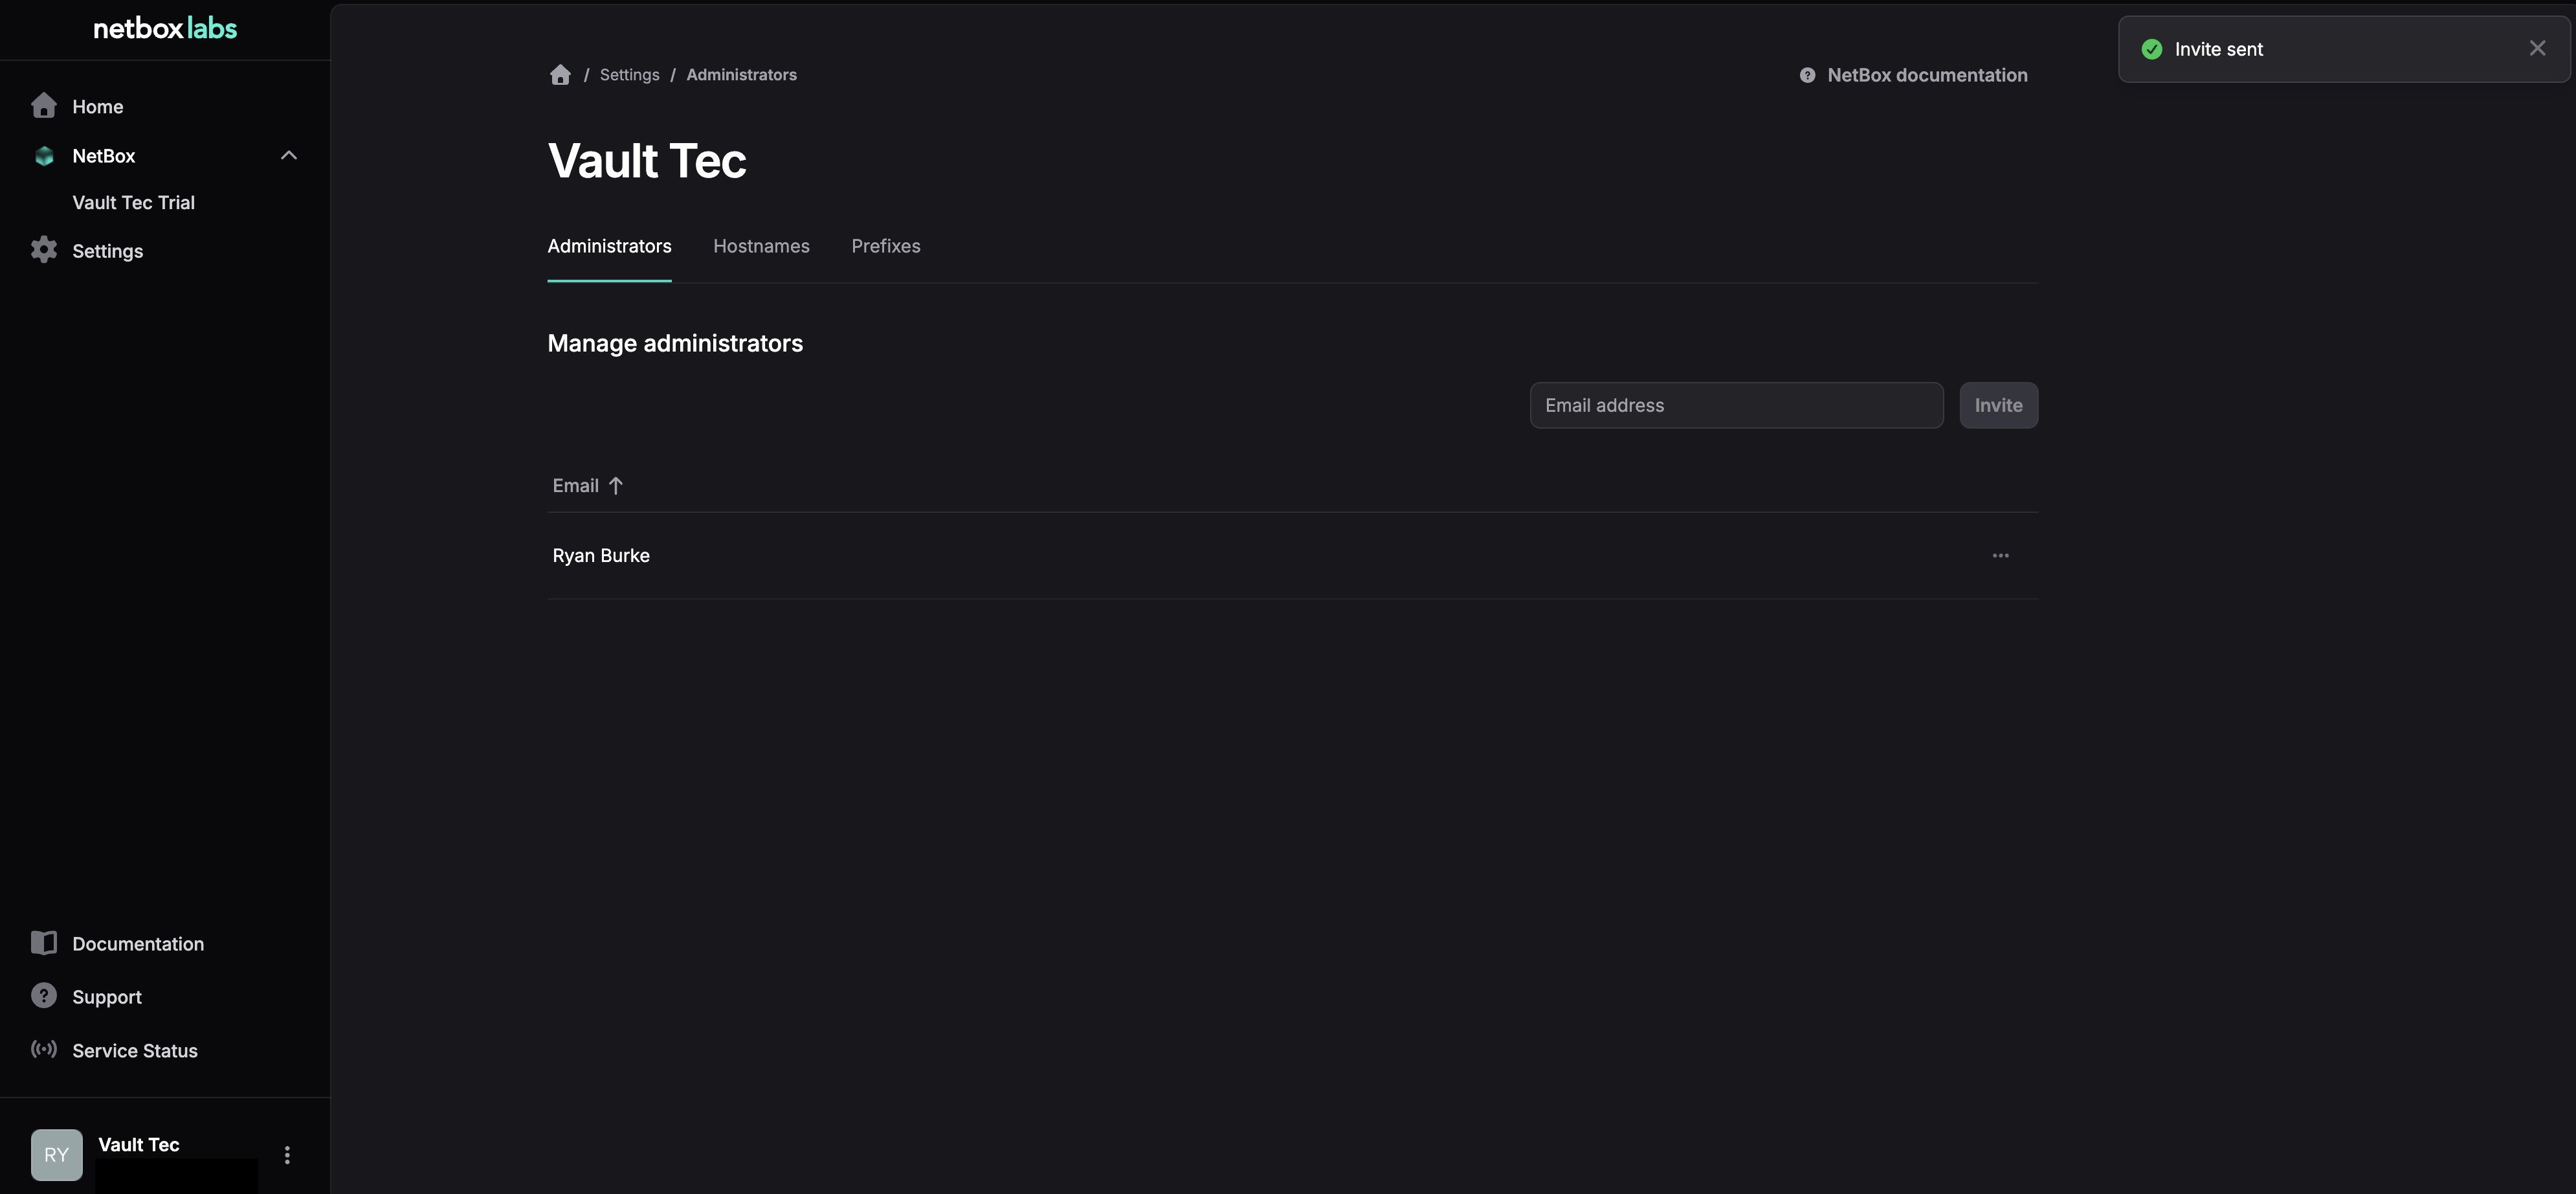The width and height of the screenshot is (2576, 1194).
Task: Click the Email address input field
Action: 1735,404
